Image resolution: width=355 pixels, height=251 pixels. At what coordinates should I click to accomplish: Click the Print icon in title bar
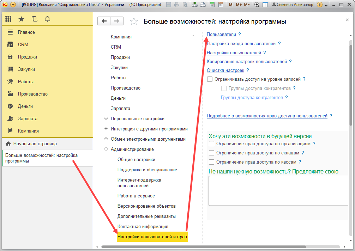[x=177, y=5]
